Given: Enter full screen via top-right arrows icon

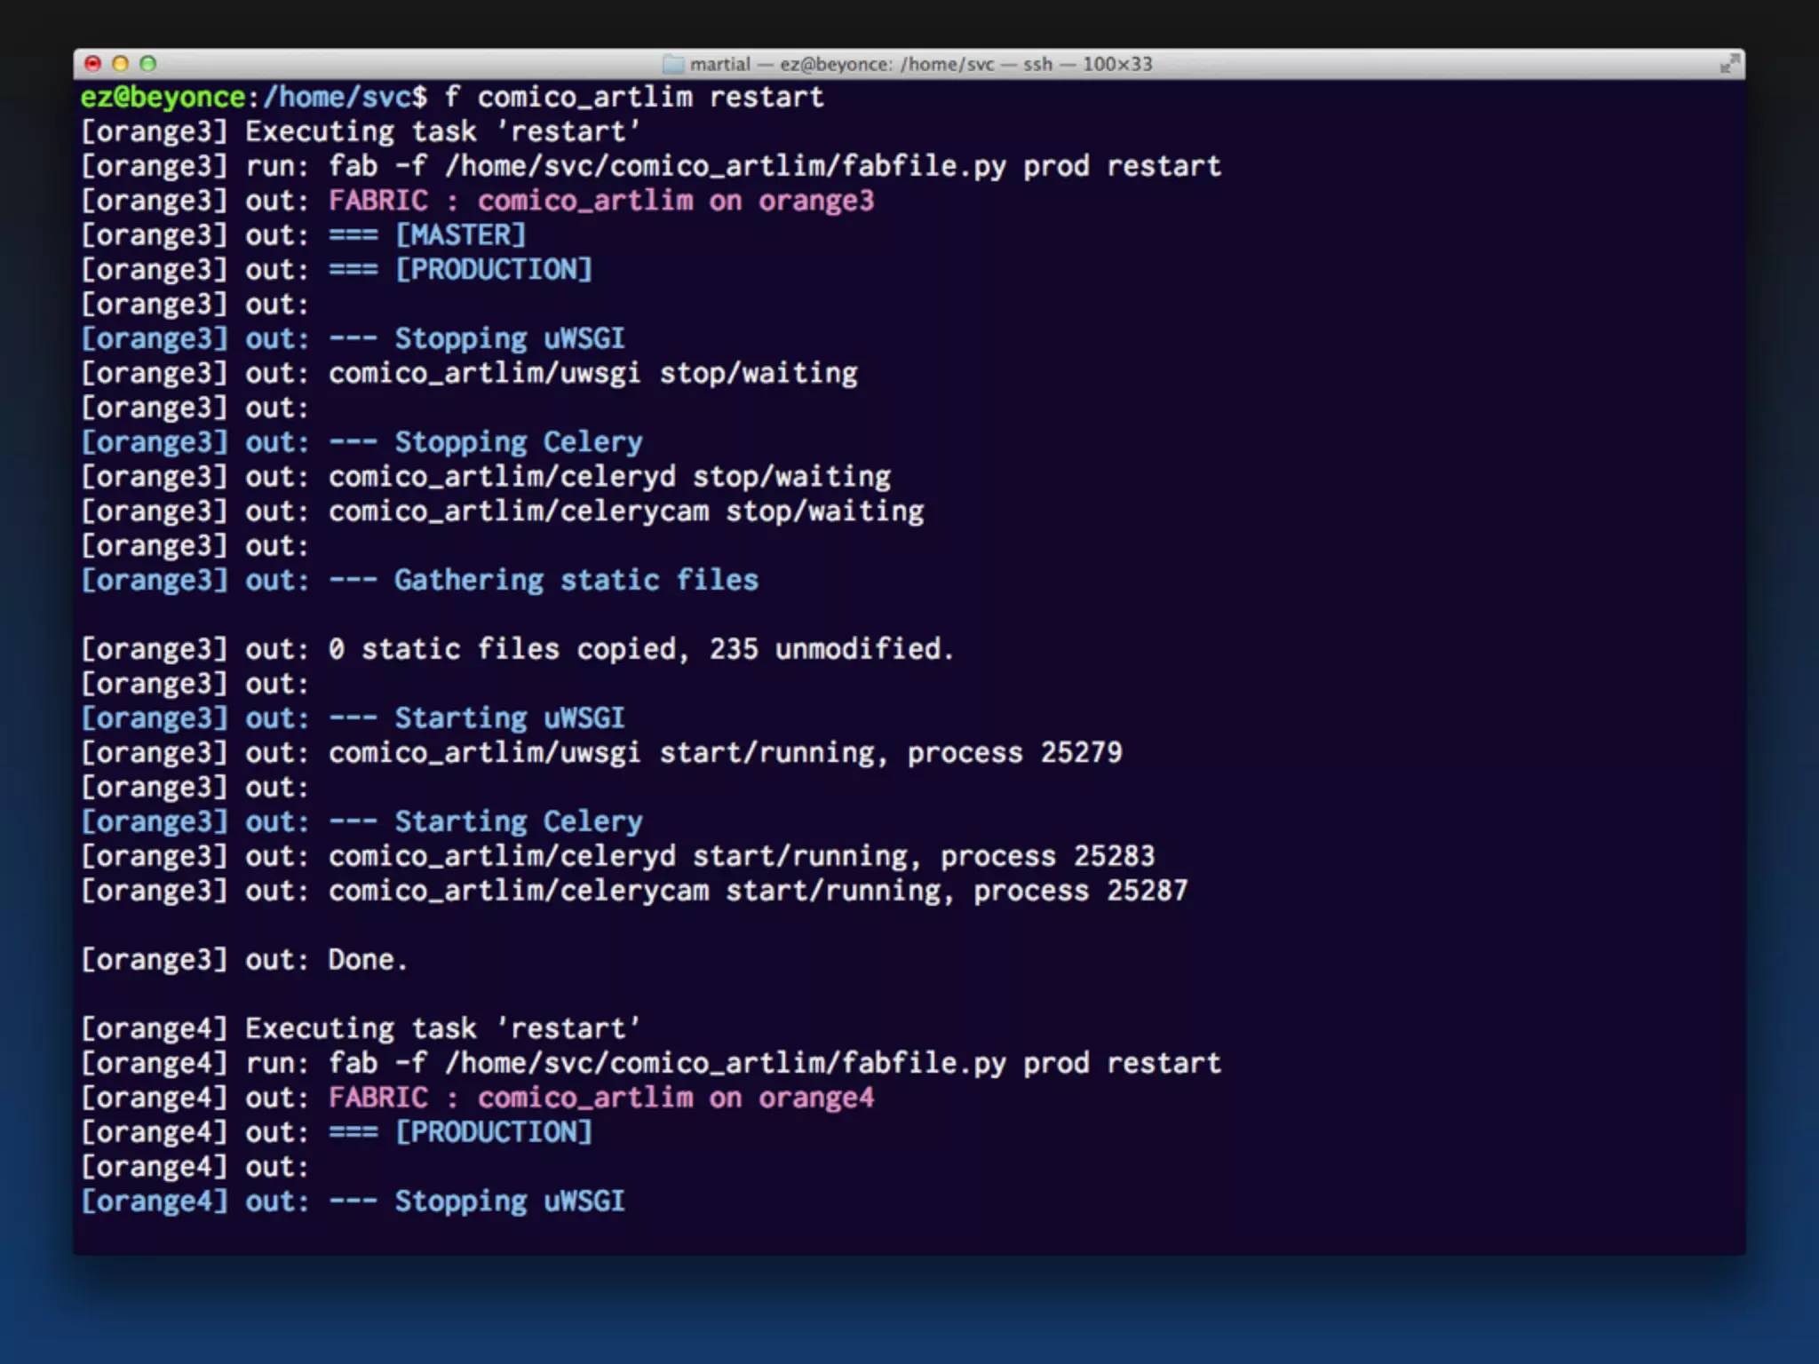Looking at the screenshot, I should click(1728, 64).
